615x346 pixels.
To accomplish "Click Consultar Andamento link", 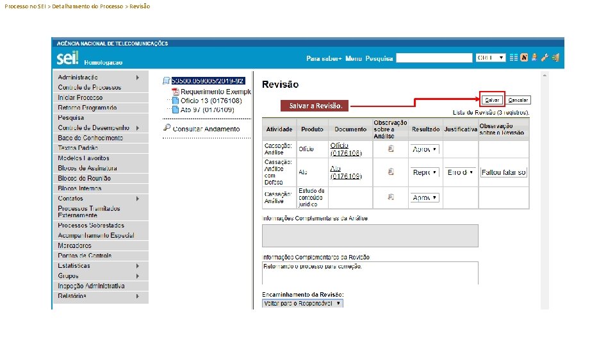I will pyautogui.click(x=206, y=129).
